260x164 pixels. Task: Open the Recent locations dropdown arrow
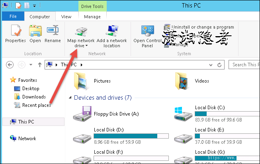point(31,65)
